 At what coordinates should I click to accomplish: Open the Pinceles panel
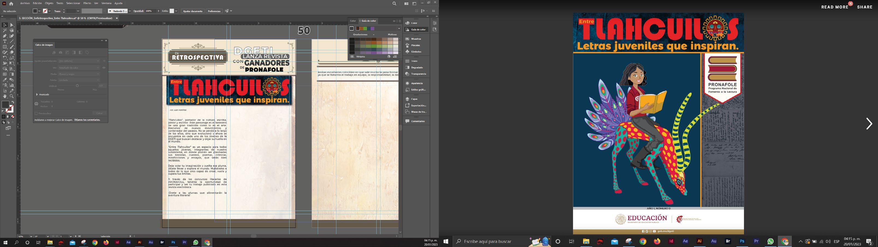click(x=415, y=45)
